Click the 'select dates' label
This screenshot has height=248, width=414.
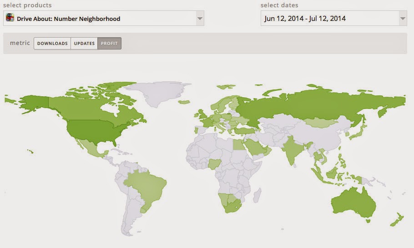pyautogui.click(x=279, y=5)
